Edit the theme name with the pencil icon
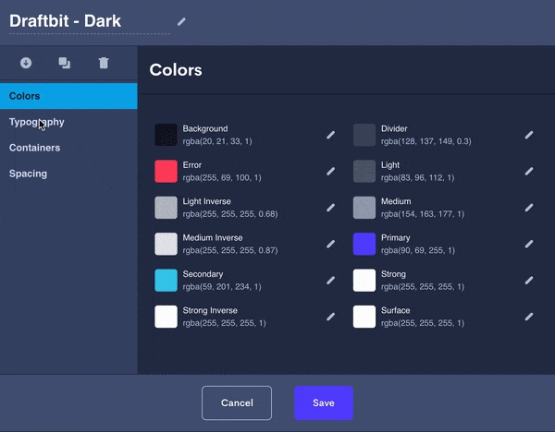 pyautogui.click(x=181, y=21)
